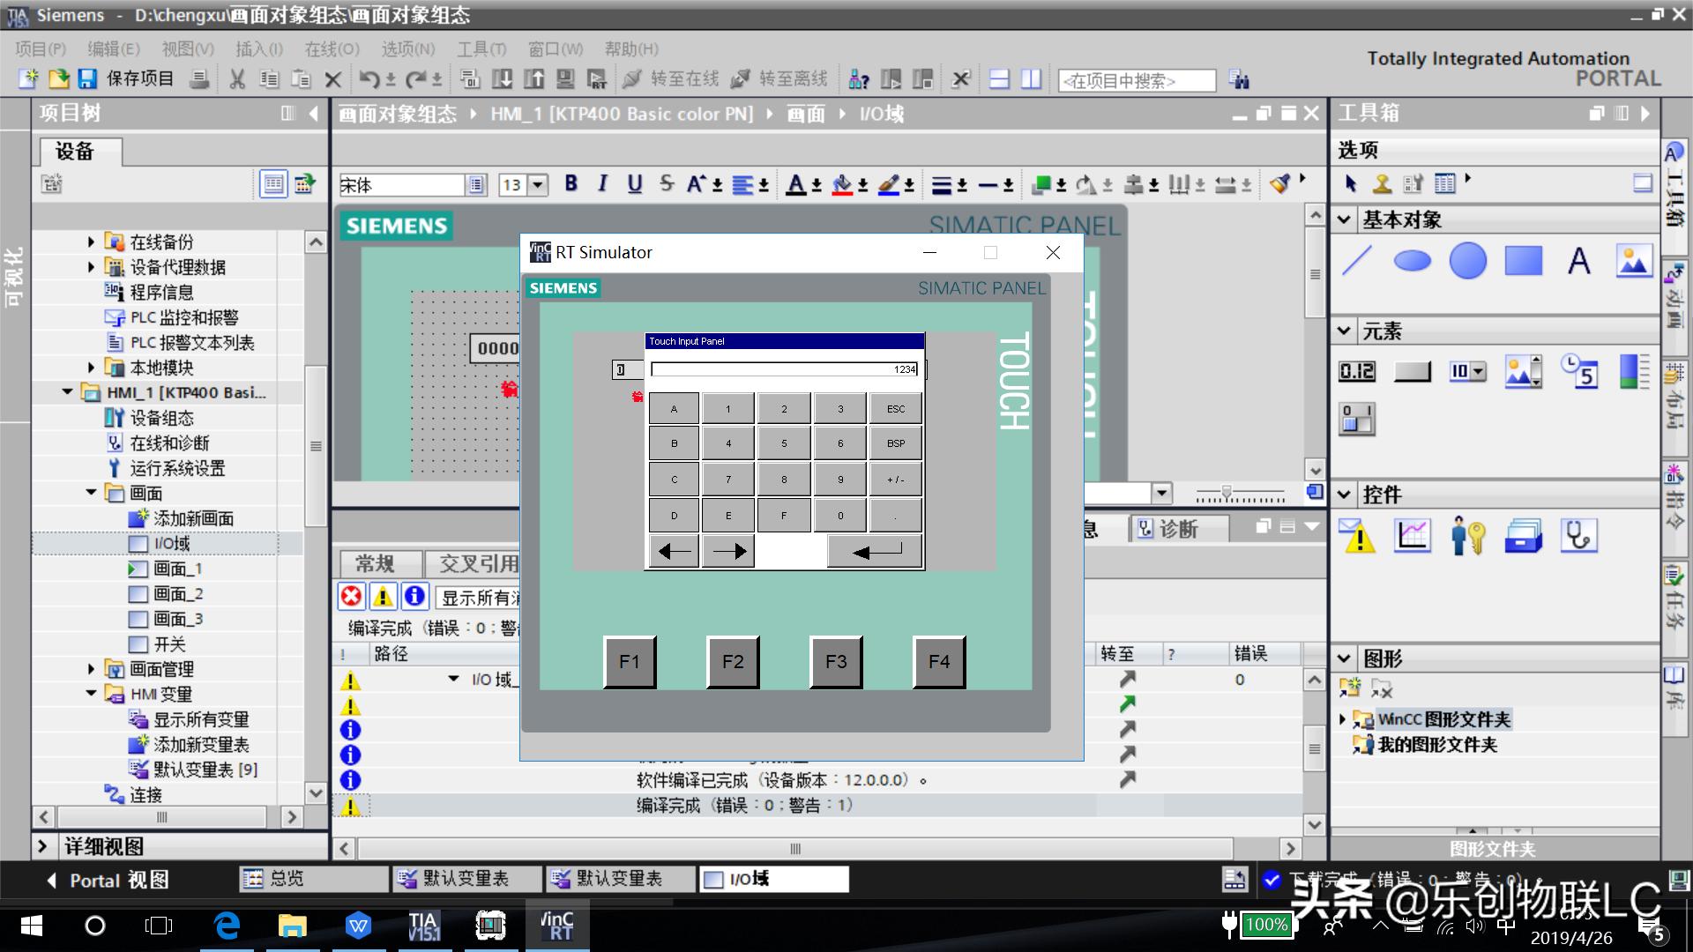Click the Print icon in toolbar

(200, 79)
